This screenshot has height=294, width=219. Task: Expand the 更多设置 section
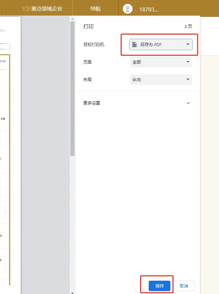click(137, 103)
